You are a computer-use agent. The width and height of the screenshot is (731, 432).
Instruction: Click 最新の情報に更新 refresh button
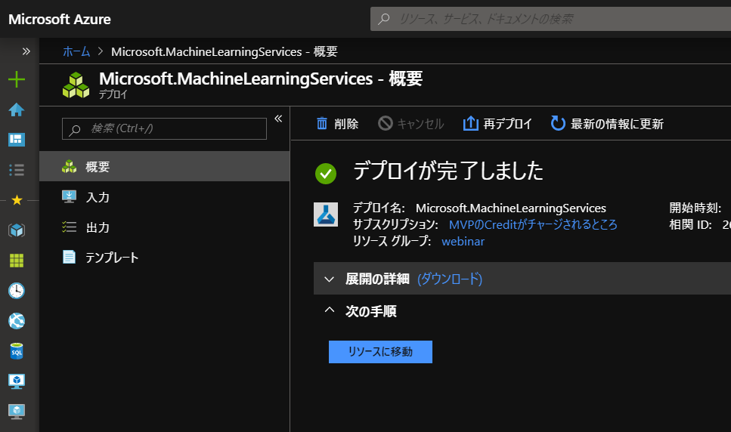pyautogui.click(x=607, y=124)
